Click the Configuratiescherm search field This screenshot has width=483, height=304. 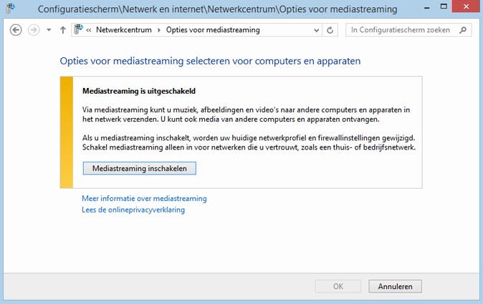[x=400, y=31]
